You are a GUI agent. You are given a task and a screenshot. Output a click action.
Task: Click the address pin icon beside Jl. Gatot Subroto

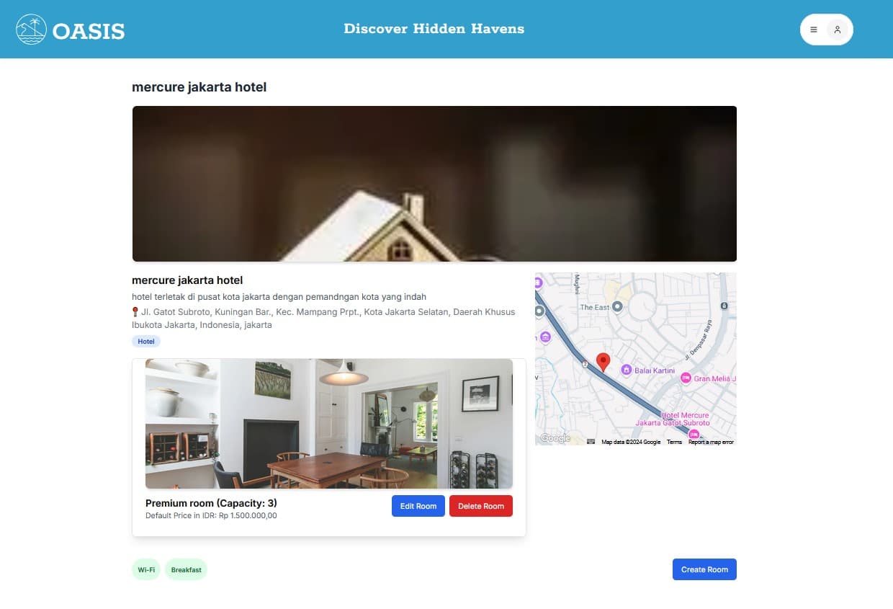(135, 312)
